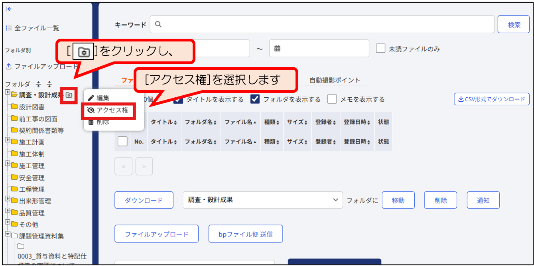Go to the previous page with the < button
The height and width of the screenshot is (266, 534).
(124, 166)
